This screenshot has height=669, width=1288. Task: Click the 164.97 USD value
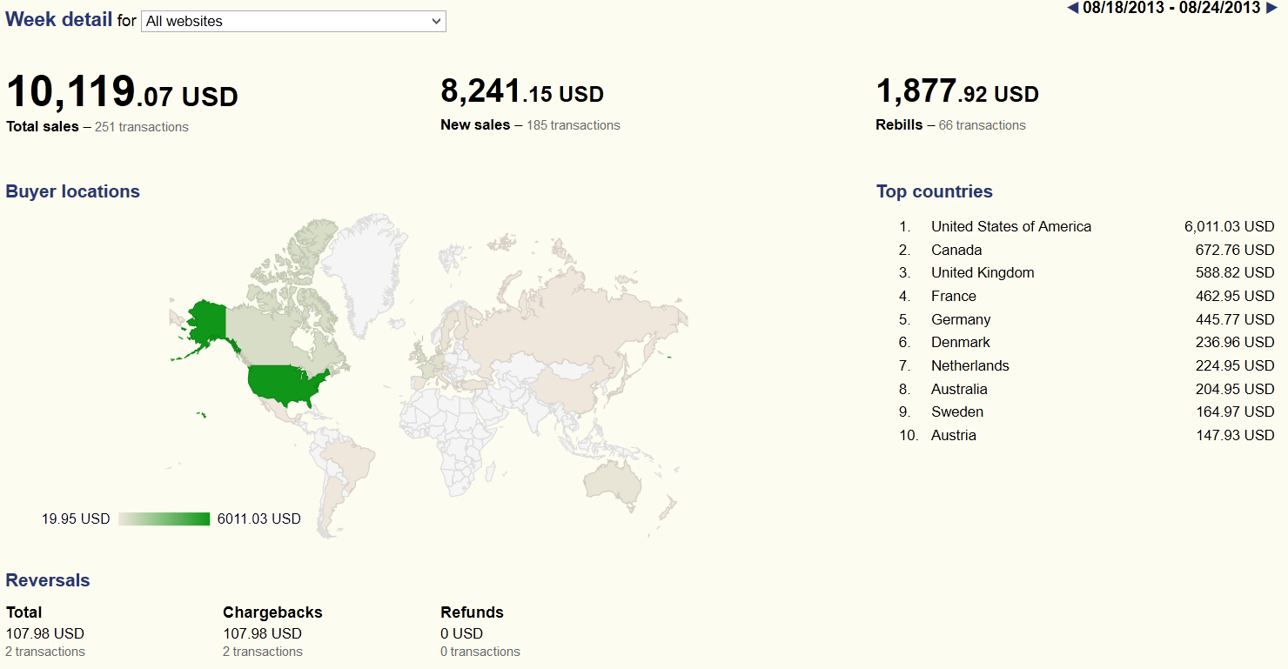pyautogui.click(x=1235, y=411)
